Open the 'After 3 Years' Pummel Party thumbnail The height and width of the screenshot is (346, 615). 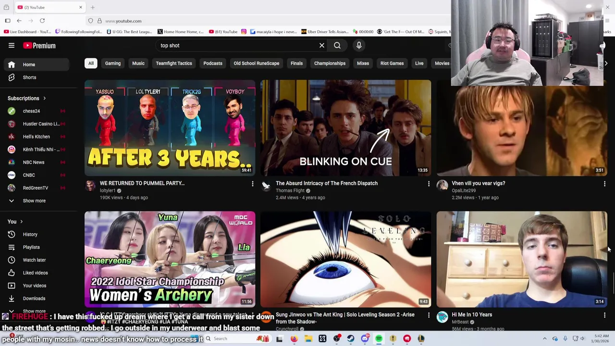pos(170,128)
